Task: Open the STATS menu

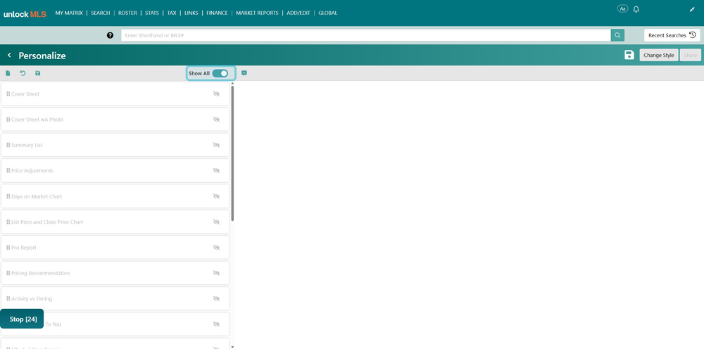Action: point(152,13)
